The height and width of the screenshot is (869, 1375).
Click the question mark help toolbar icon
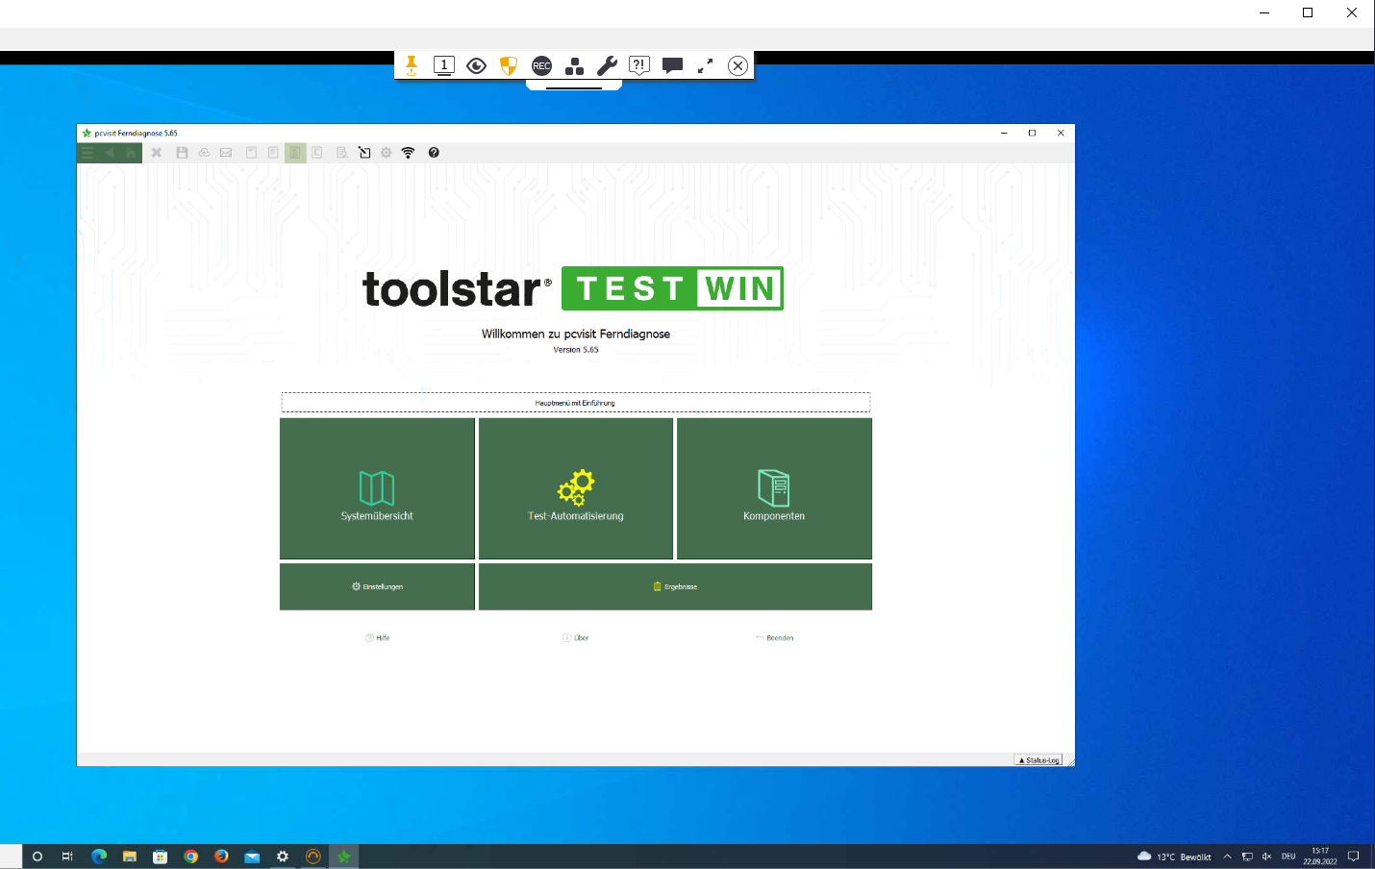point(434,153)
